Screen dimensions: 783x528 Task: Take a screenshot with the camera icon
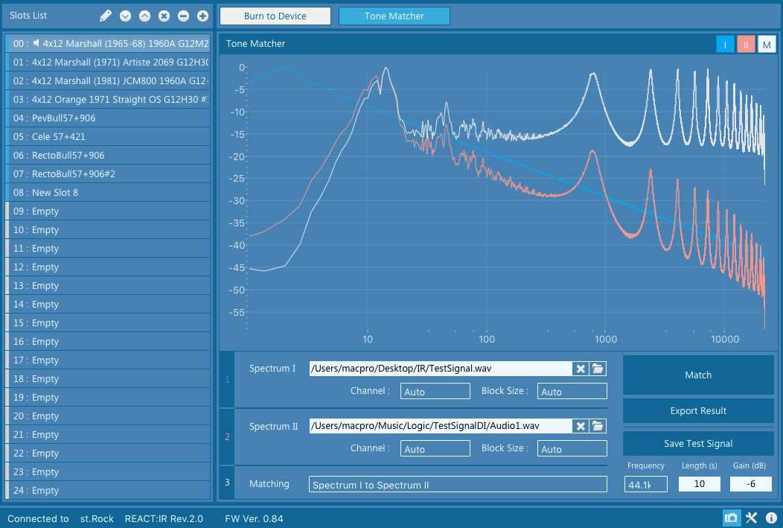coord(731,518)
